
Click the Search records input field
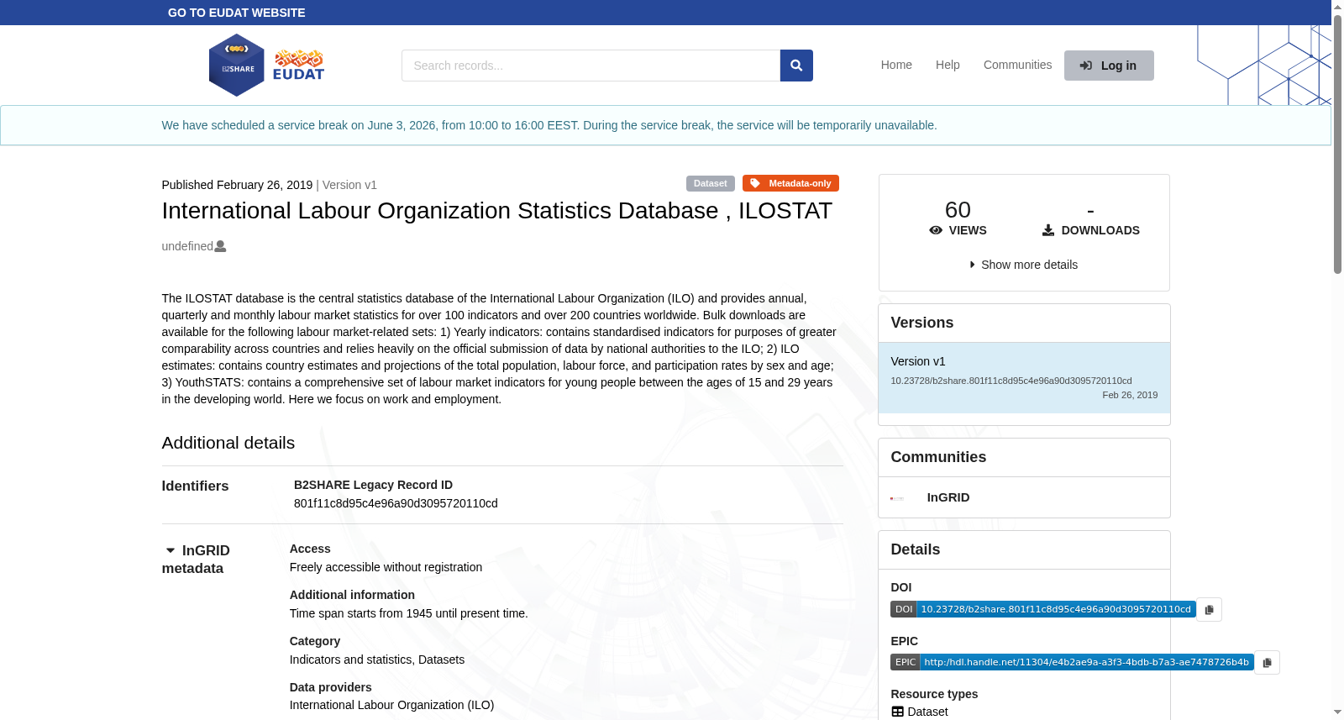tap(591, 66)
